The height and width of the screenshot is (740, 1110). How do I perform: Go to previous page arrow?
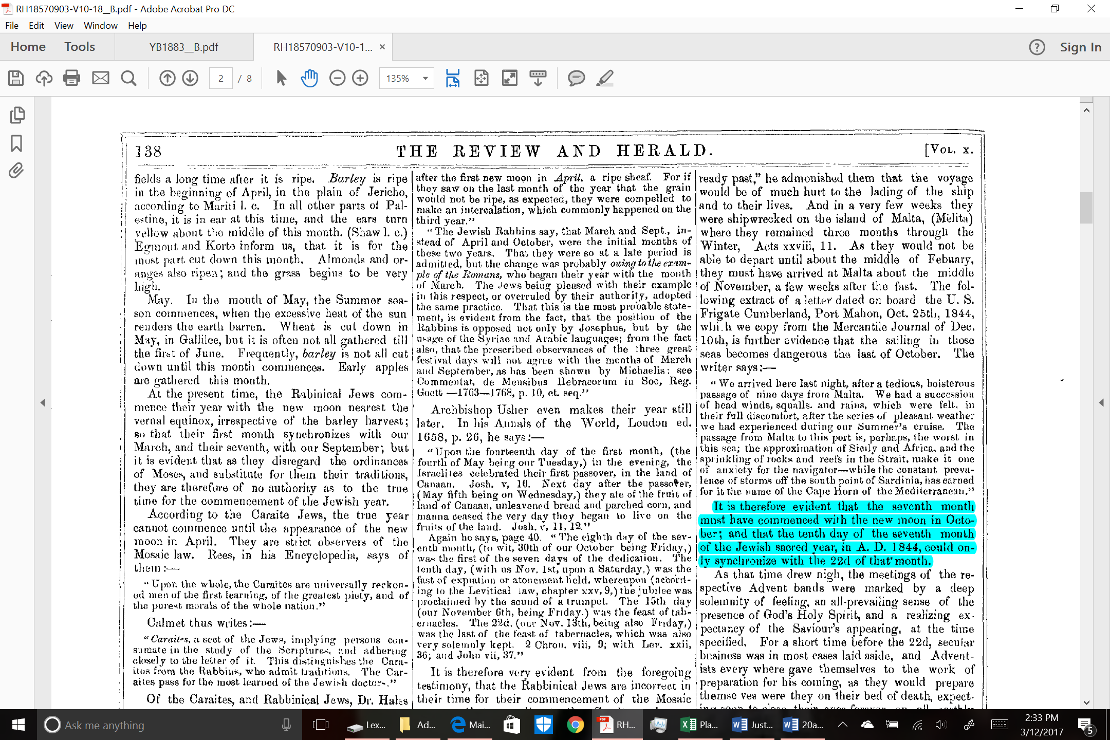pos(167,78)
